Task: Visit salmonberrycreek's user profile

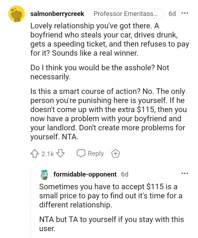Action: [x=57, y=14]
